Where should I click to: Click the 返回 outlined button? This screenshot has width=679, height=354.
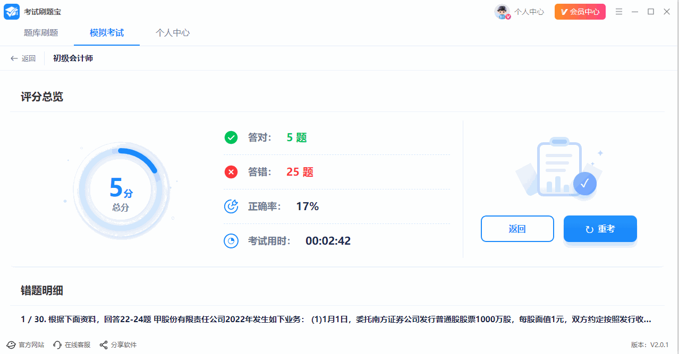point(517,229)
